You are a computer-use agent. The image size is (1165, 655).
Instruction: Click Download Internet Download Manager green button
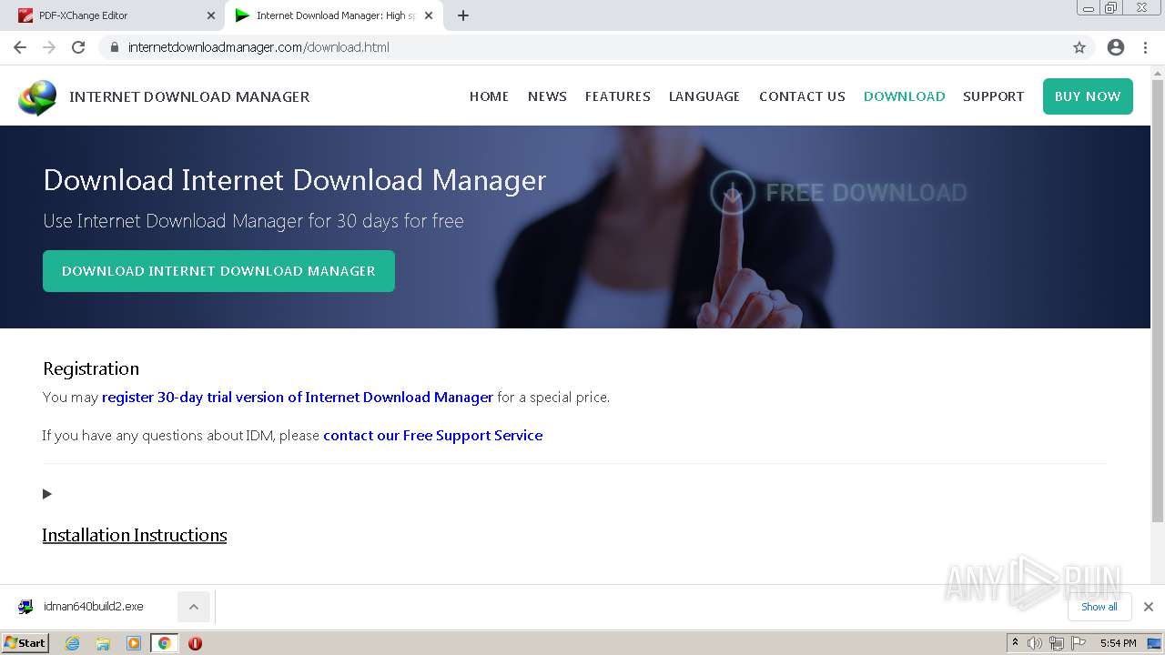pos(218,271)
